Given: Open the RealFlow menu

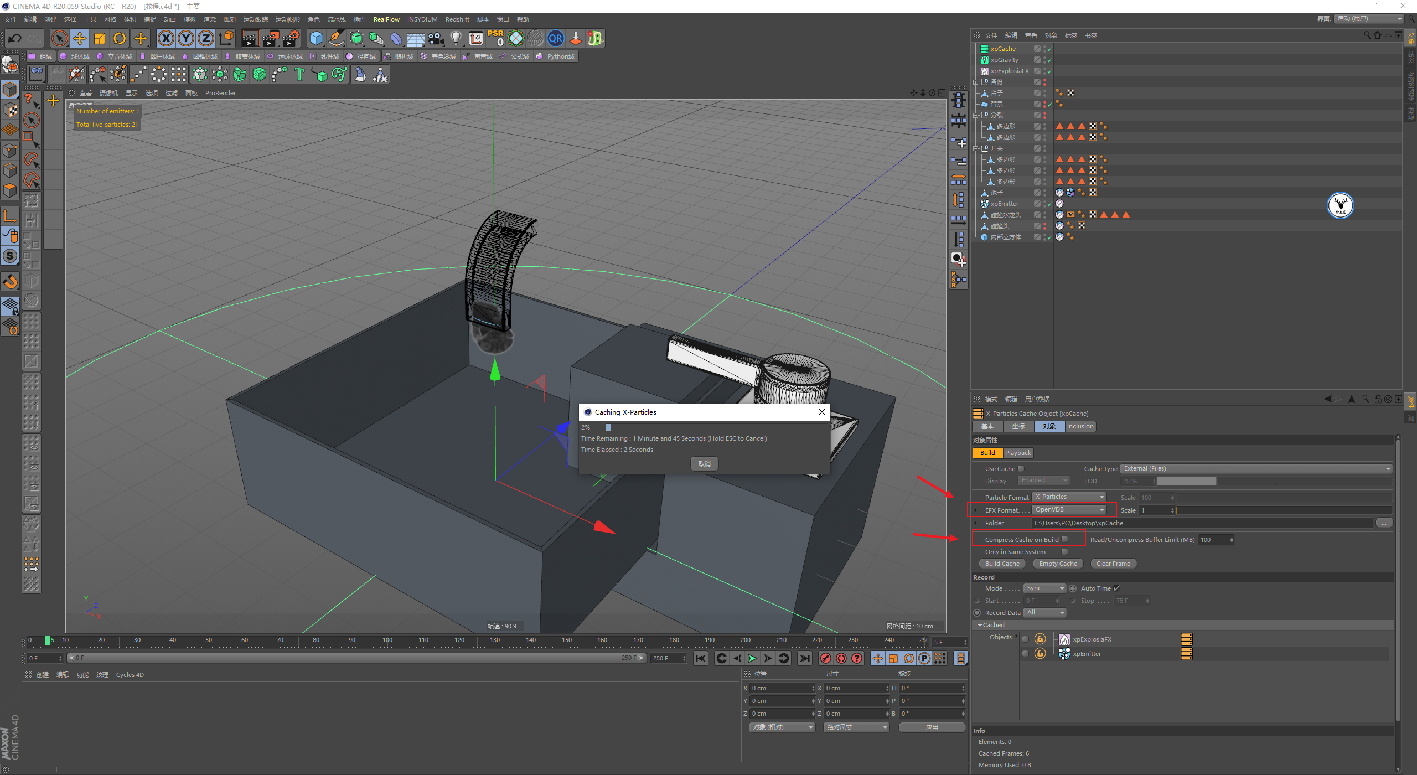Looking at the screenshot, I should pyautogui.click(x=386, y=19).
